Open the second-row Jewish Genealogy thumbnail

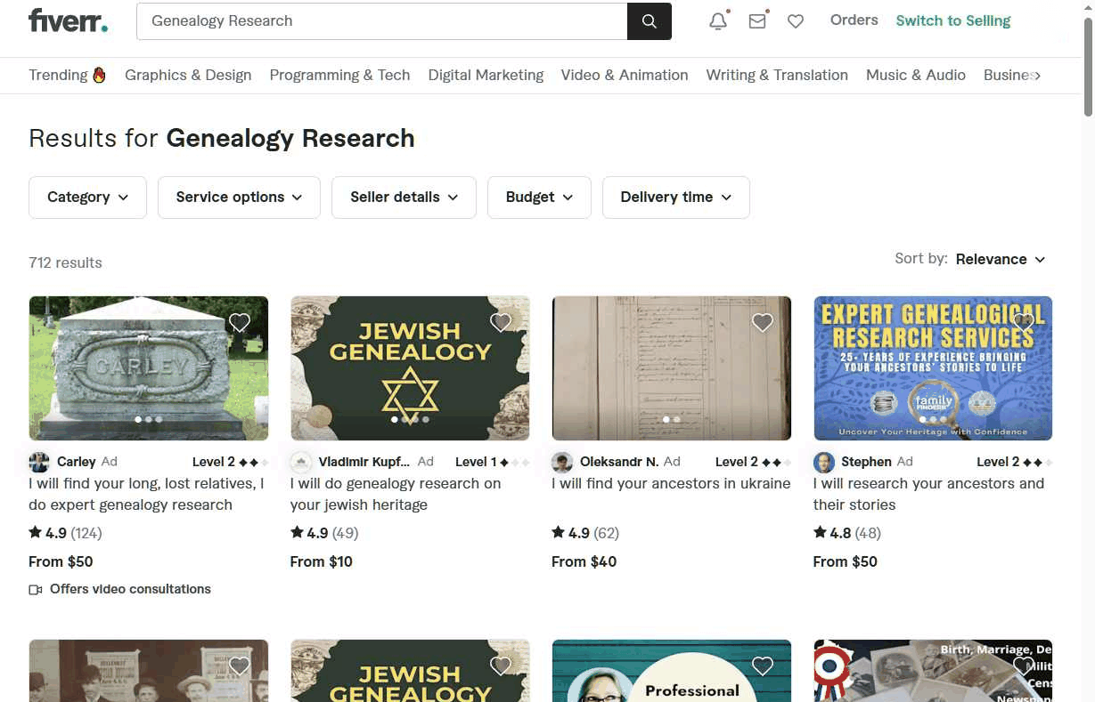(410, 671)
